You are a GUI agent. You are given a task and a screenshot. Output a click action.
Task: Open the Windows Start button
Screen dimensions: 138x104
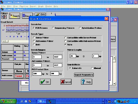point(8,101)
